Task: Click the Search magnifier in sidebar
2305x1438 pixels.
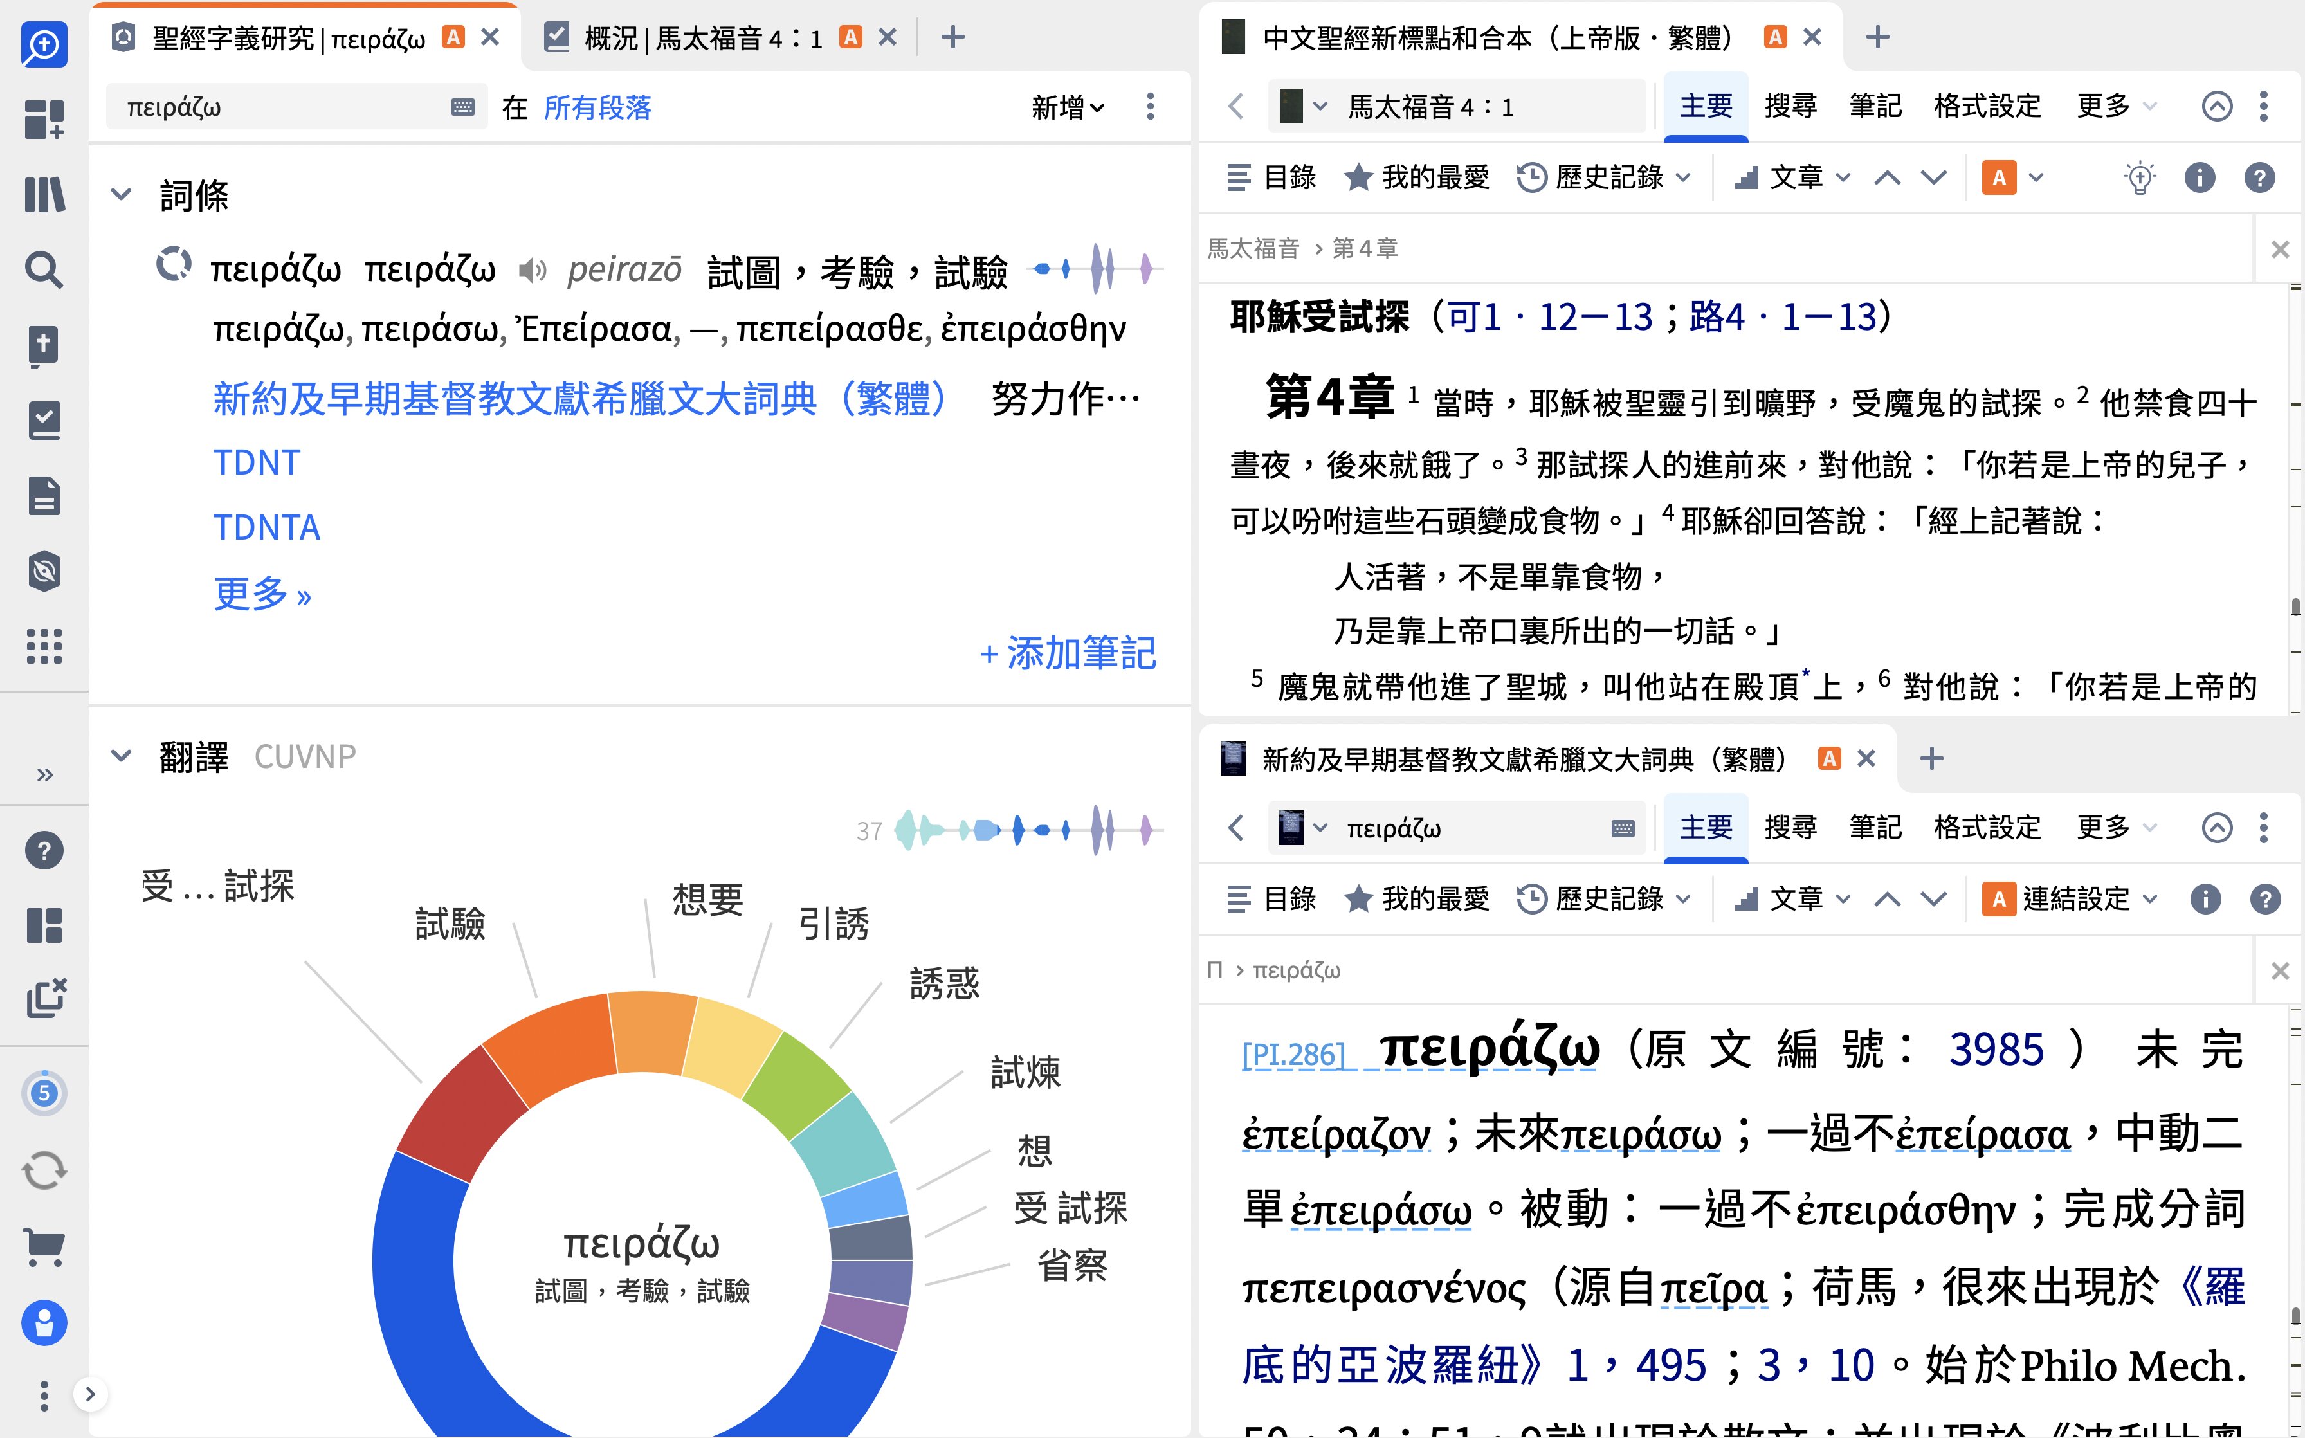Action: point(44,270)
